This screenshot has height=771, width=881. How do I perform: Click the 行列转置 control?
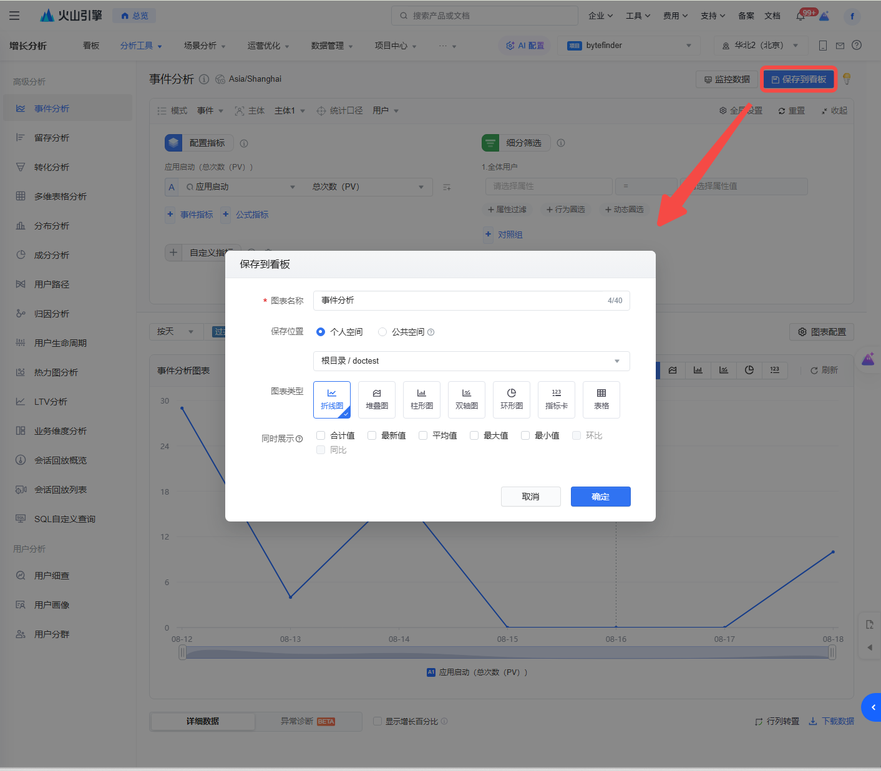pyautogui.click(x=777, y=721)
